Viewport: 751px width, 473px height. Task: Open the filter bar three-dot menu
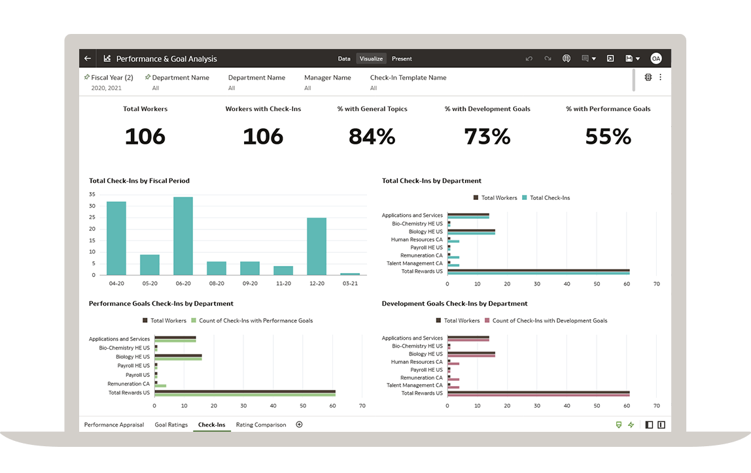pyautogui.click(x=660, y=77)
